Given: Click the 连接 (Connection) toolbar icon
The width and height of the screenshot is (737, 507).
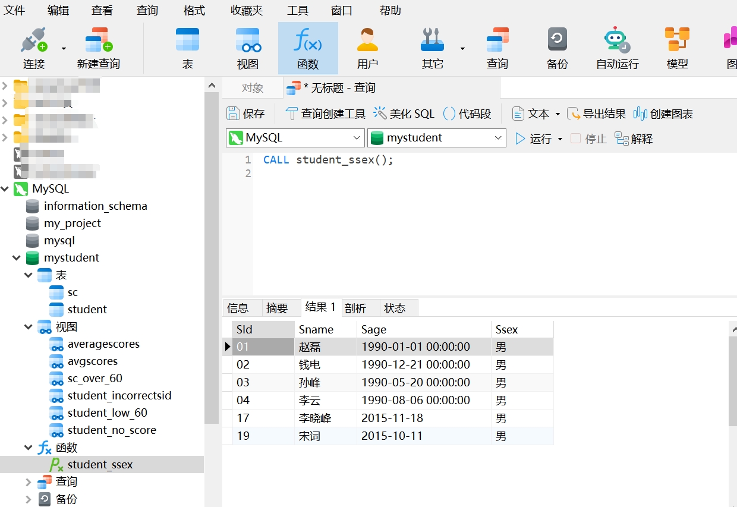Looking at the screenshot, I should pyautogui.click(x=34, y=42).
